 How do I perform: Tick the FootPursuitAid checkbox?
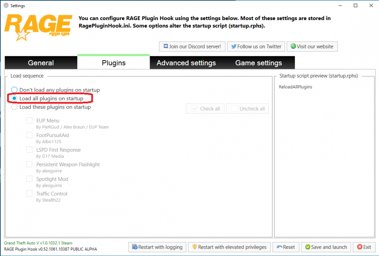click(x=29, y=135)
